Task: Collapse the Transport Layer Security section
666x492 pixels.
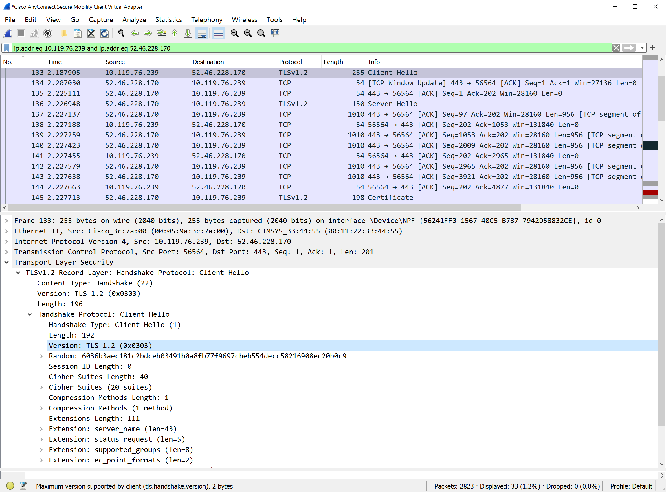Action: [7, 262]
